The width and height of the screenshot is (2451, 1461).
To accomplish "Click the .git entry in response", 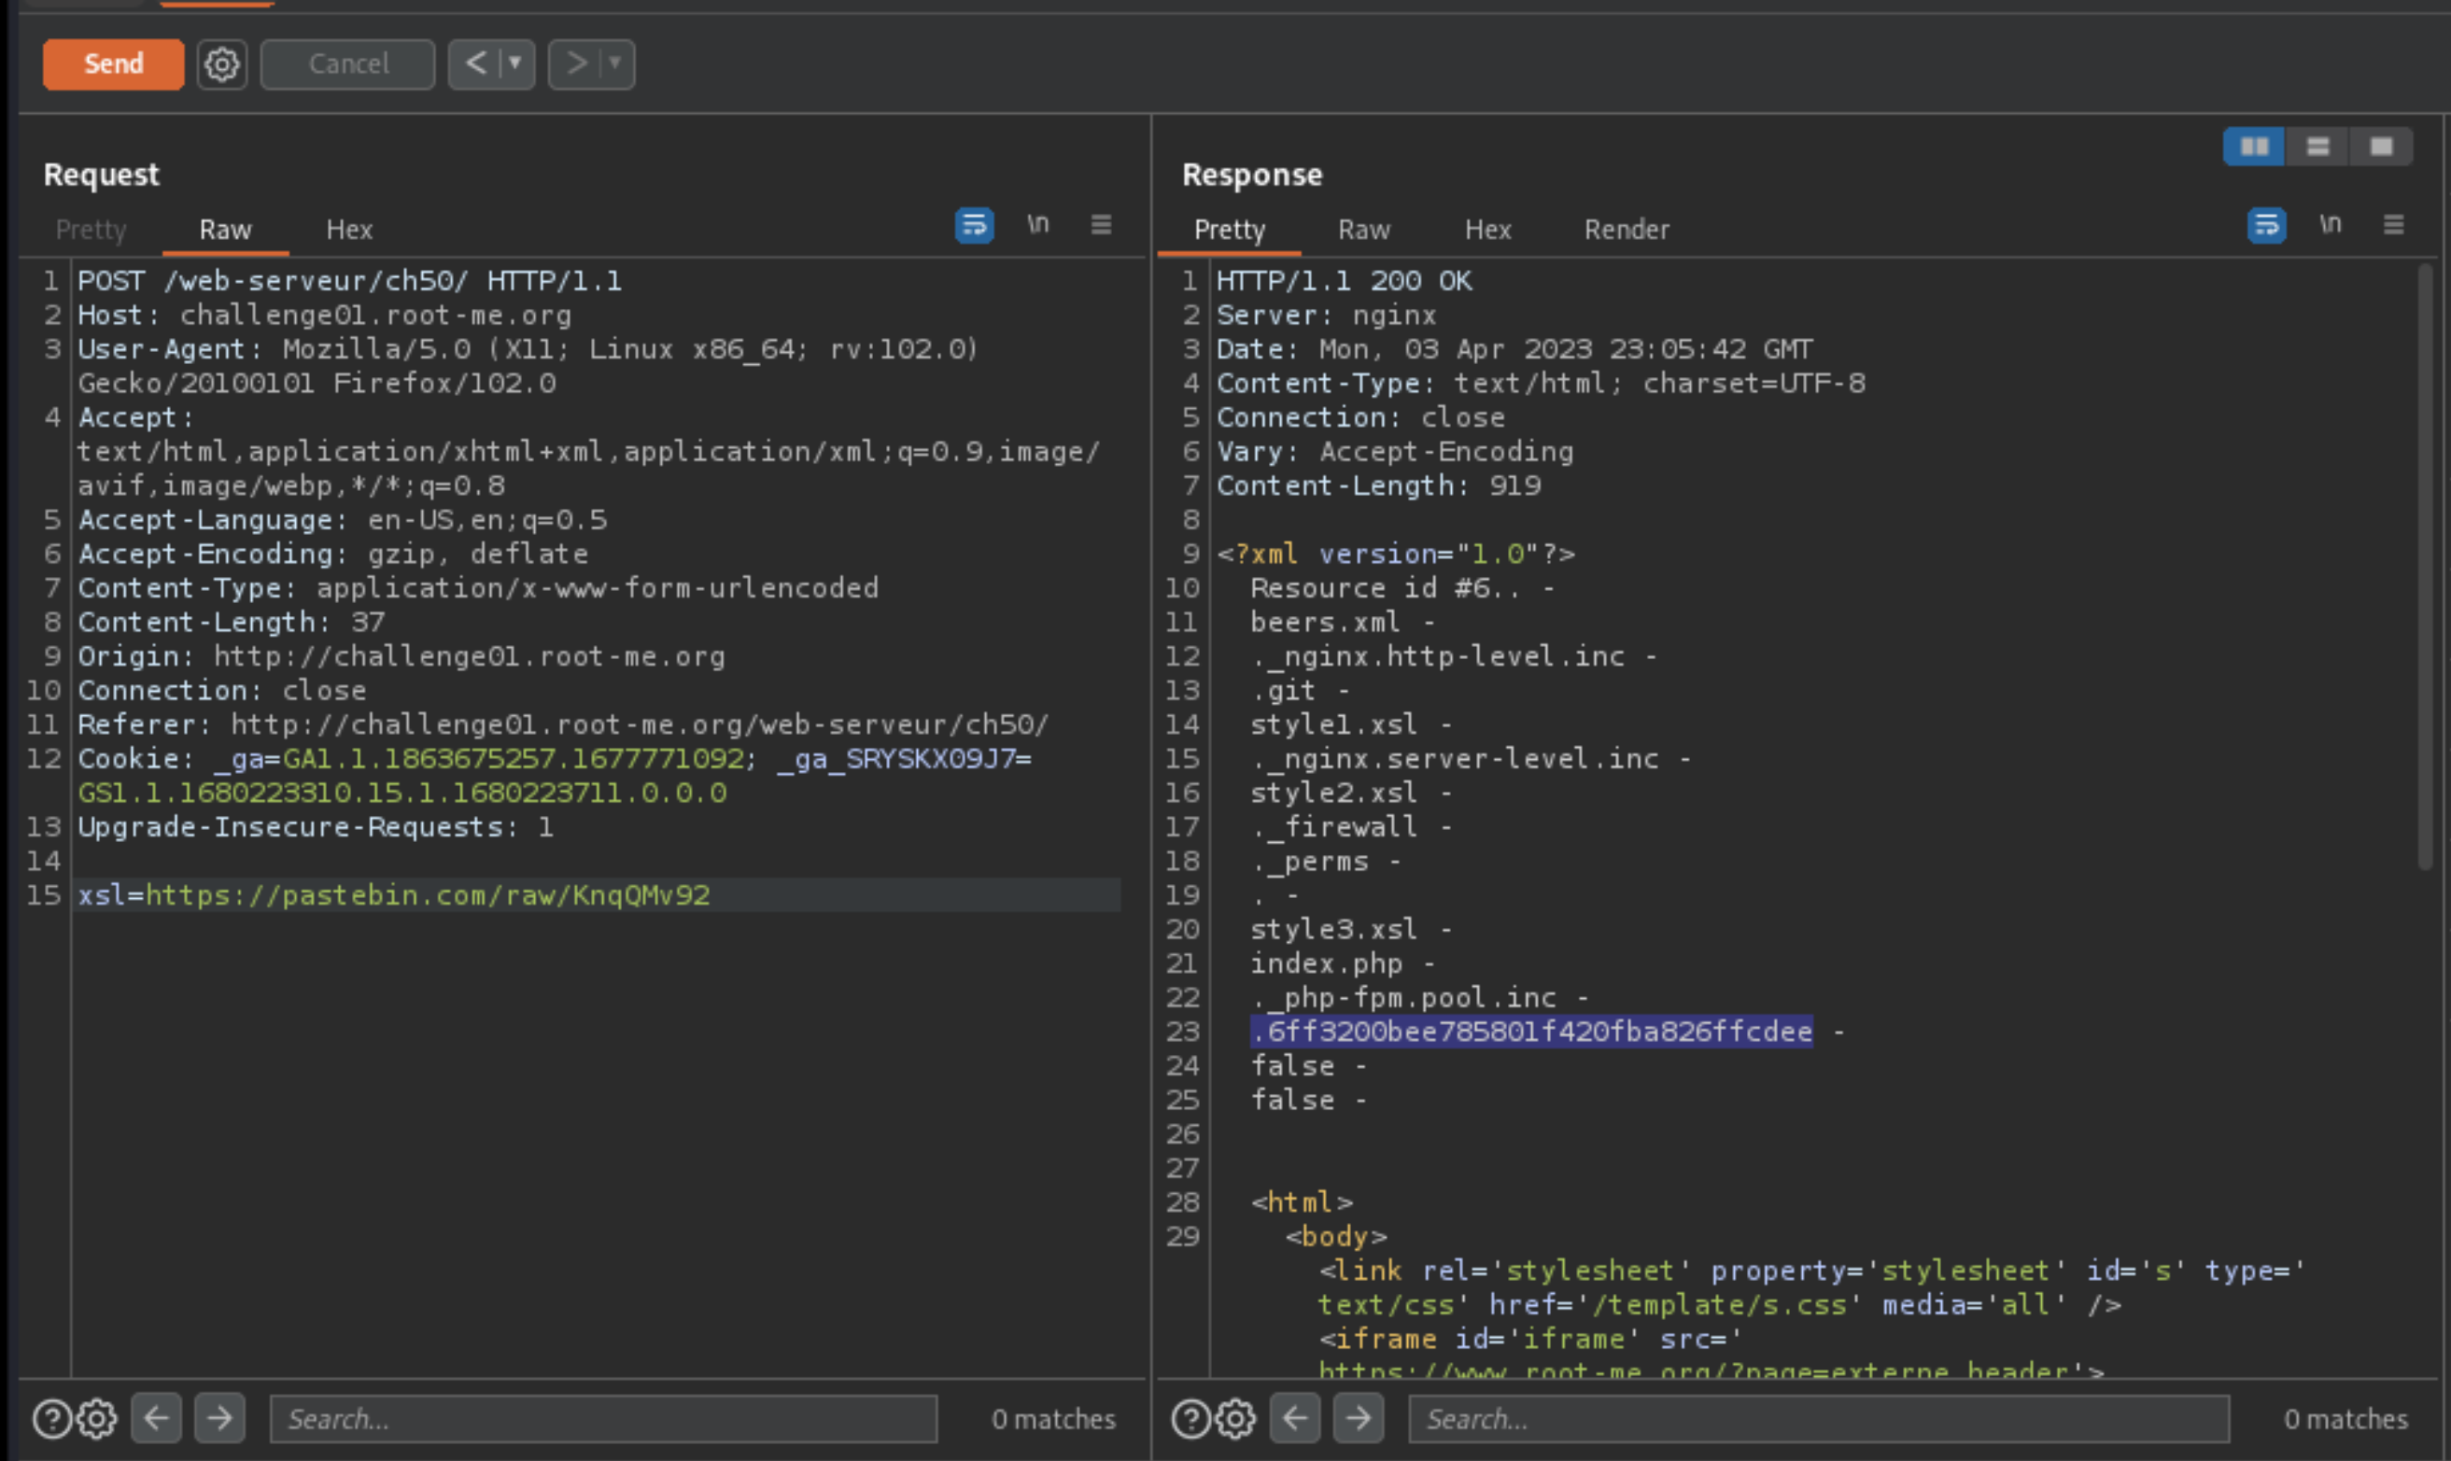I will pyautogui.click(x=1283, y=690).
